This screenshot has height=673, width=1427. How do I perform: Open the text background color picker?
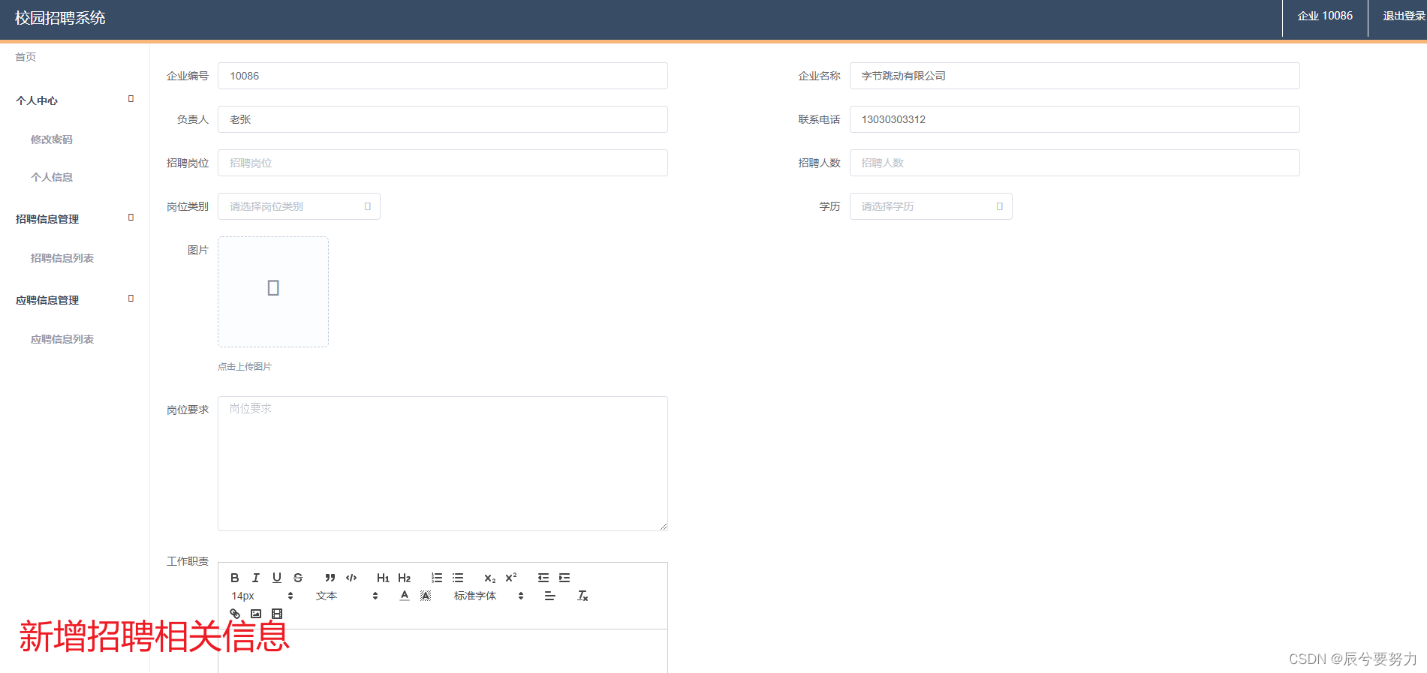pyautogui.click(x=426, y=596)
